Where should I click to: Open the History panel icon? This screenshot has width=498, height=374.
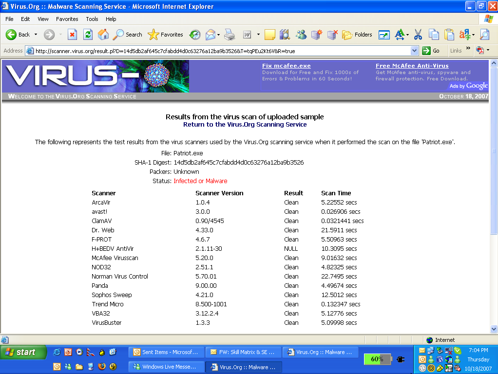tap(195, 35)
